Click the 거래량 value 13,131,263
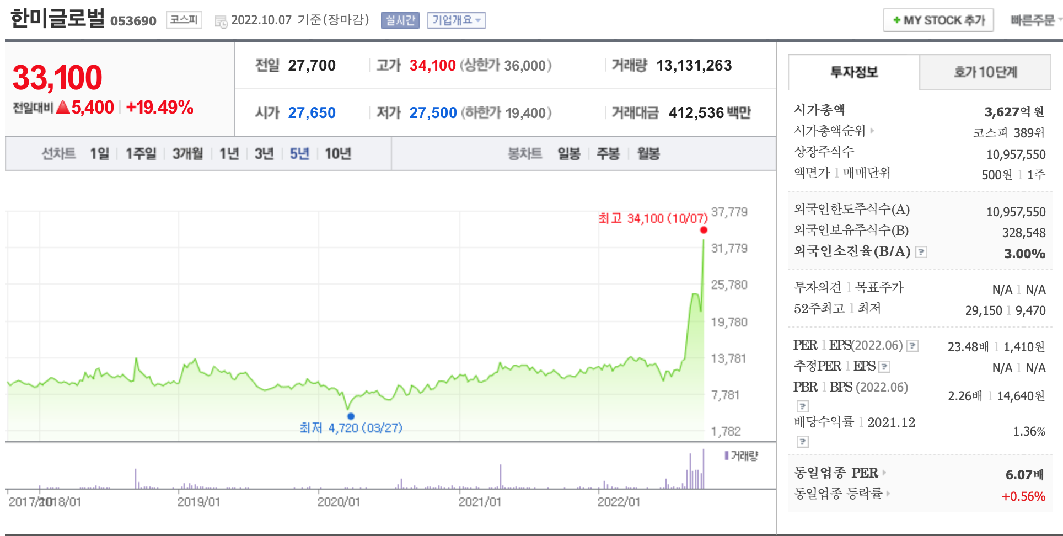Viewport: 1063px width, 536px height. 694,66
